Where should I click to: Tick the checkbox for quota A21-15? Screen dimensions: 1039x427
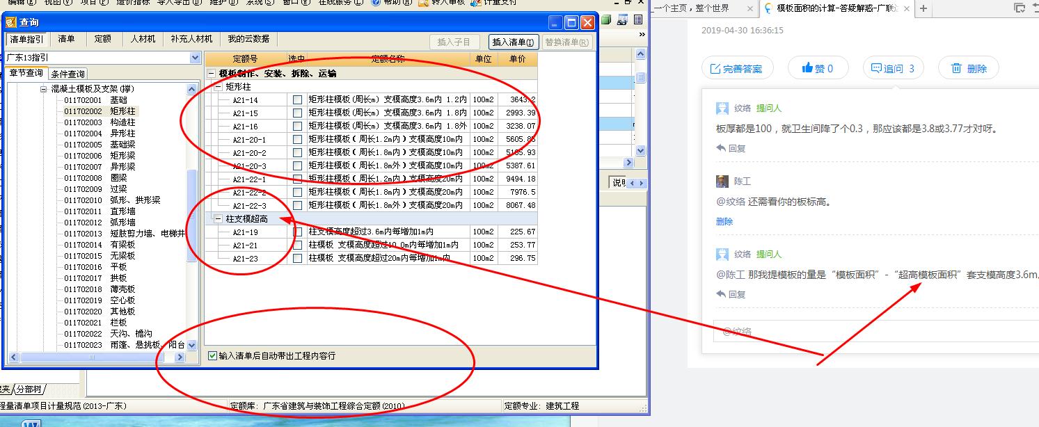click(x=297, y=113)
